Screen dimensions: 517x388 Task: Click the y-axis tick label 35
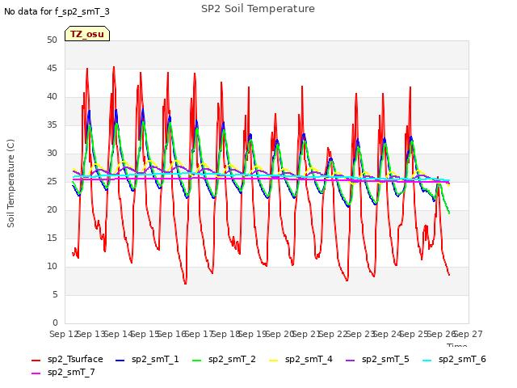coord(52,125)
